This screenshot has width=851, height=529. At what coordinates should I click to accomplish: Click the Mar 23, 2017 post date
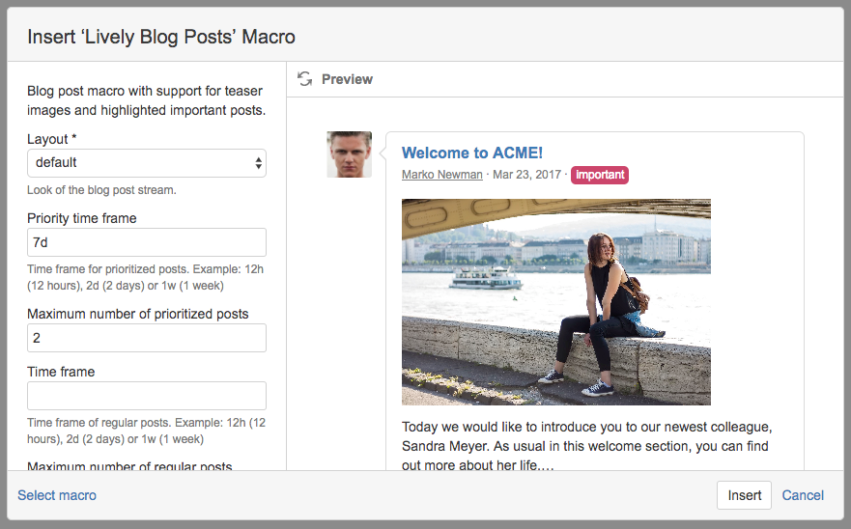pos(526,175)
